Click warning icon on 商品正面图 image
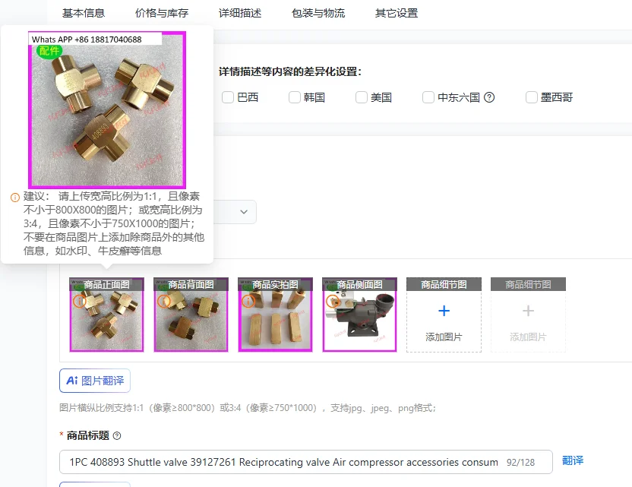The height and width of the screenshot is (487, 632). click(80, 301)
